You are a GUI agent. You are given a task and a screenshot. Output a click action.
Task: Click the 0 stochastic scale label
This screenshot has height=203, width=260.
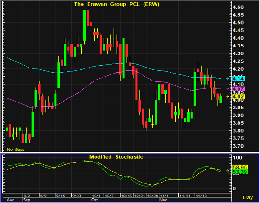pyautogui.click(x=234, y=189)
